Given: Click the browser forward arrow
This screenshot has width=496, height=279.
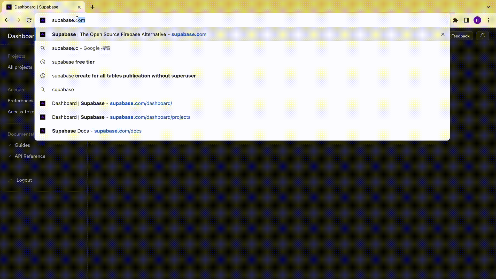Looking at the screenshot, I should [x=18, y=20].
